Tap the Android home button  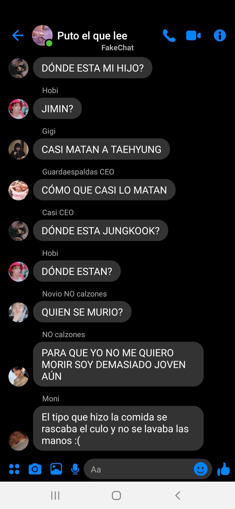pyautogui.click(x=116, y=495)
